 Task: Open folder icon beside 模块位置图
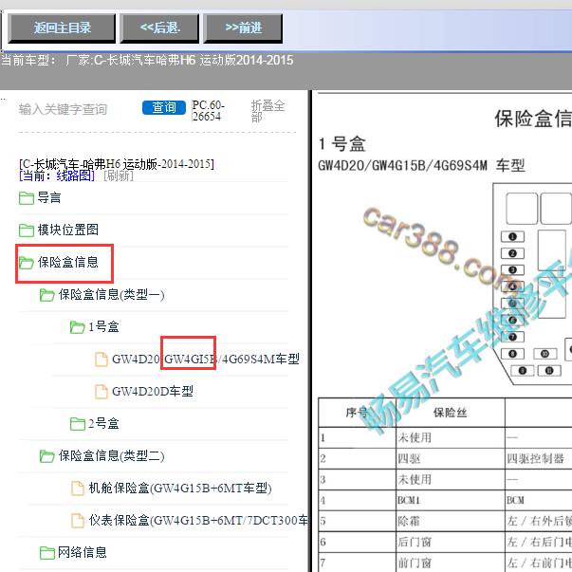(27, 231)
